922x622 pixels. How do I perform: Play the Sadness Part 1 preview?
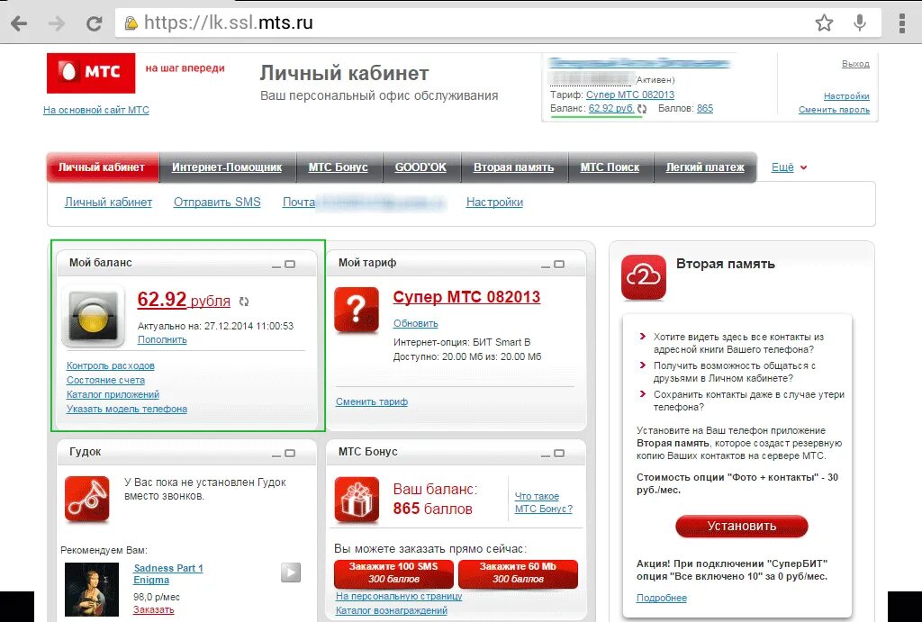pos(291,572)
